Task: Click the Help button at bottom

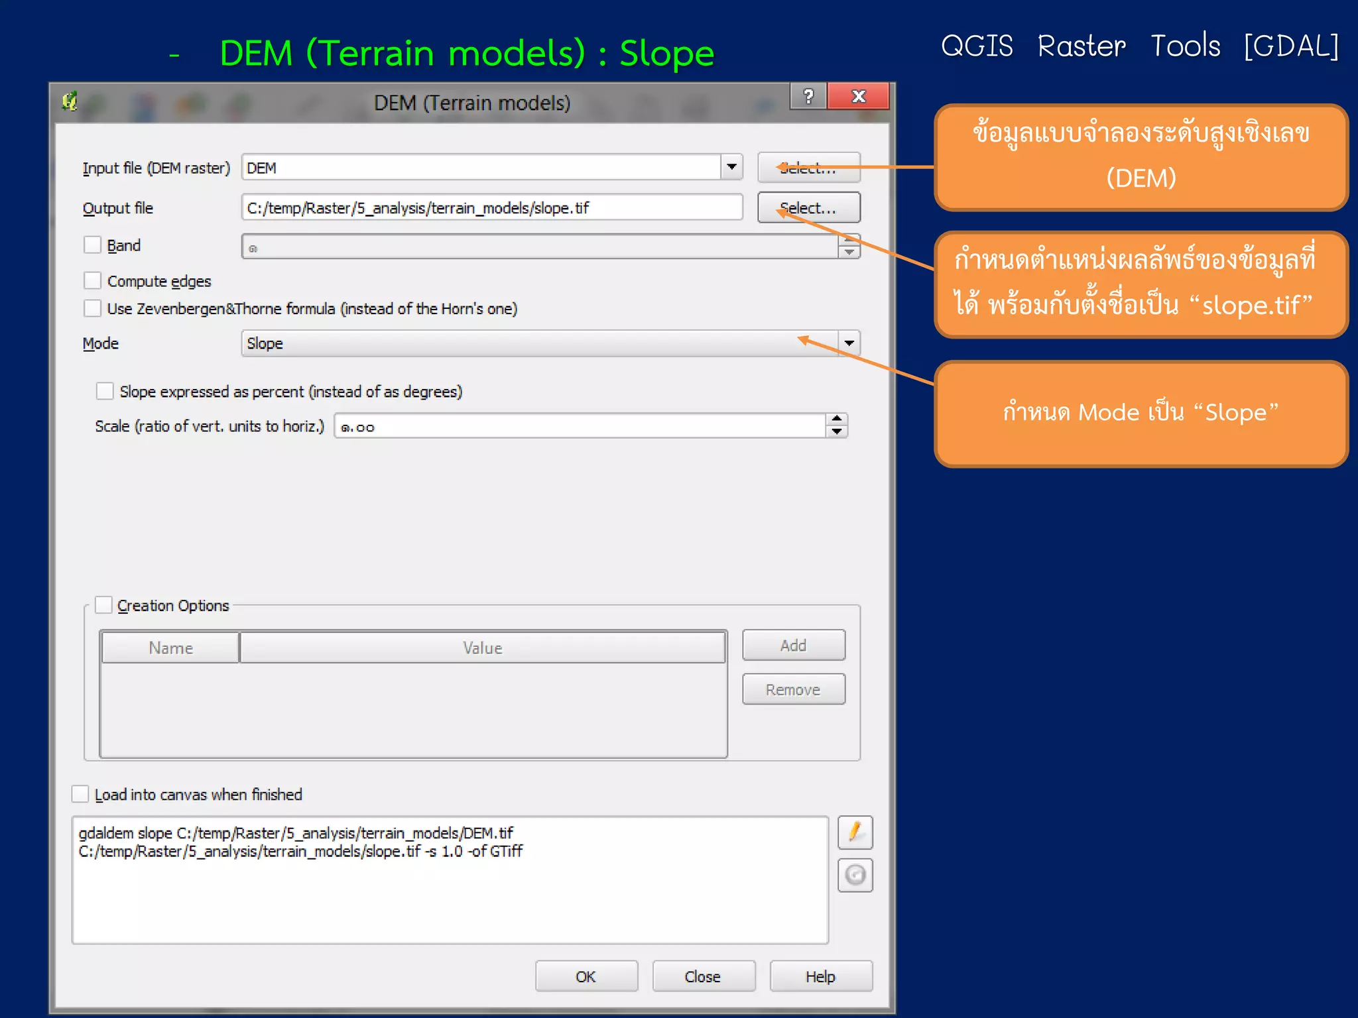Action: [x=821, y=976]
